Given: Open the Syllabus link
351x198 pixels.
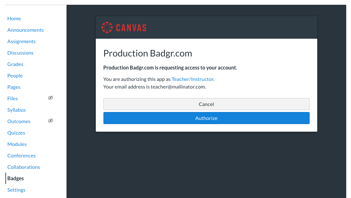Looking at the screenshot, I should coord(16,110).
